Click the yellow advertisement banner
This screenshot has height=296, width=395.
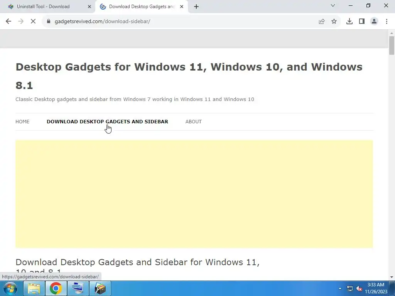click(194, 194)
